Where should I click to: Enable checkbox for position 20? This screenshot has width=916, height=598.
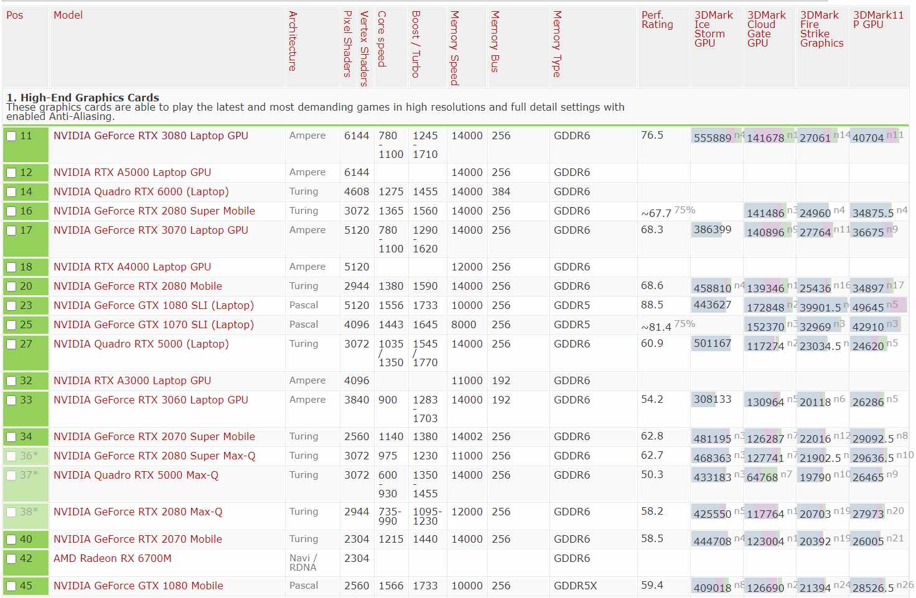click(11, 287)
